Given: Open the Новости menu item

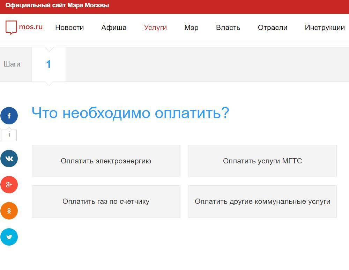Looking at the screenshot, I should [x=69, y=28].
